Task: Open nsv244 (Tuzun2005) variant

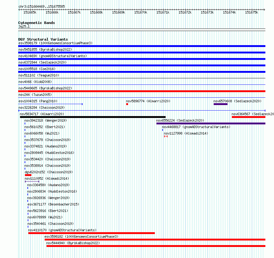Action: [35, 95]
